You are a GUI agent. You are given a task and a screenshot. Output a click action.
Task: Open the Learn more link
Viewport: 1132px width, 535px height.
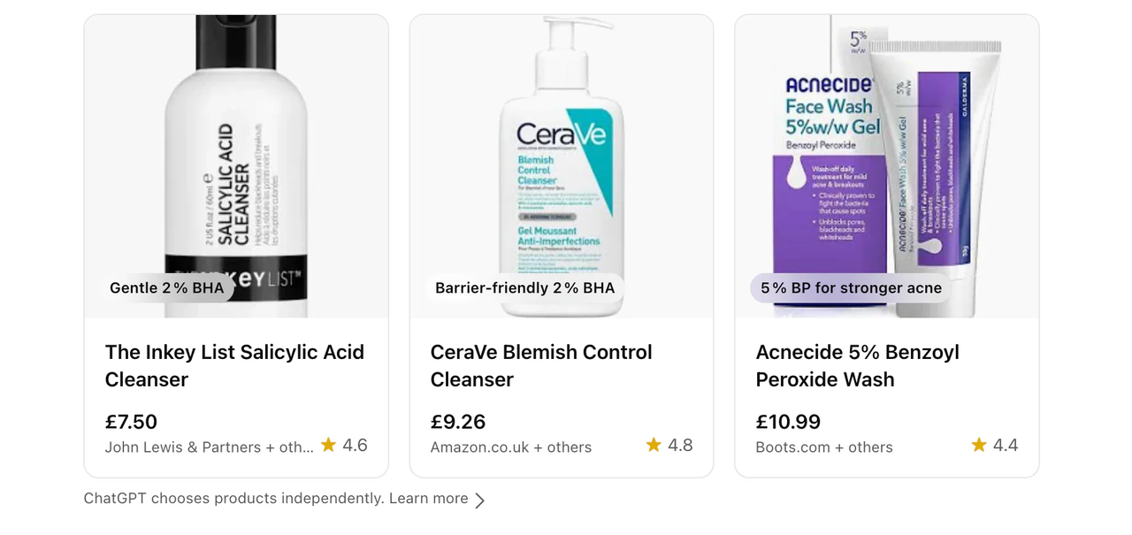pyautogui.click(x=429, y=499)
